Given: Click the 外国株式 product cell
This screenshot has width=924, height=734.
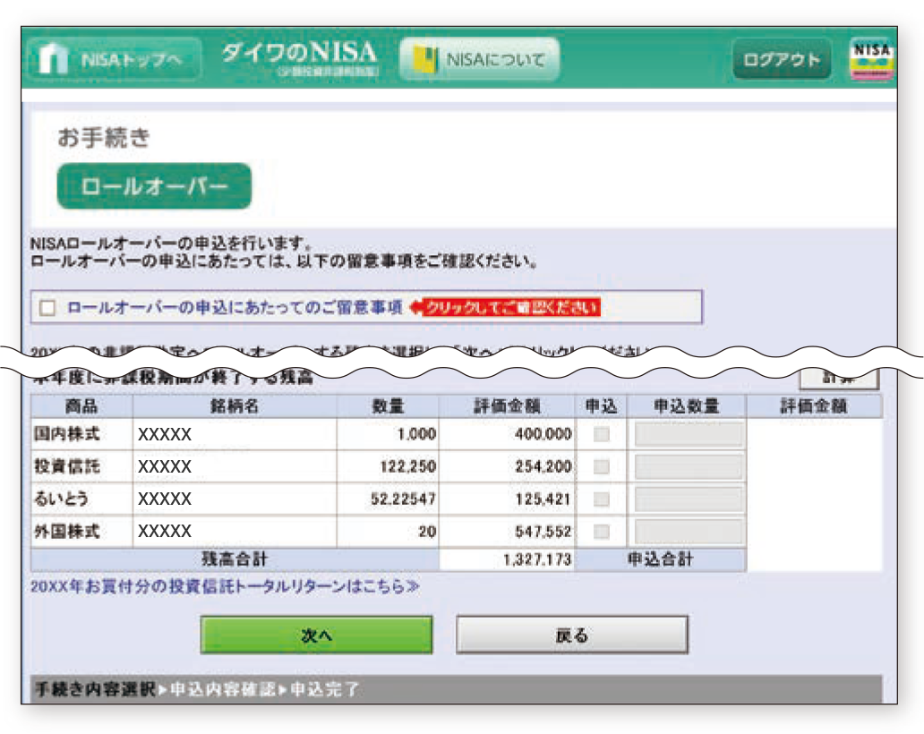Looking at the screenshot, I should (81, 532).
